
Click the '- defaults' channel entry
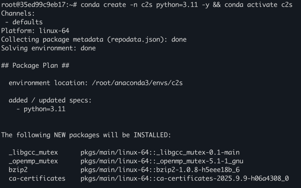(24, 22)
